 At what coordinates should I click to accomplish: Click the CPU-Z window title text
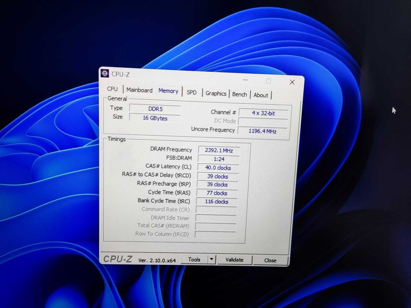click(x=121, y=74)
